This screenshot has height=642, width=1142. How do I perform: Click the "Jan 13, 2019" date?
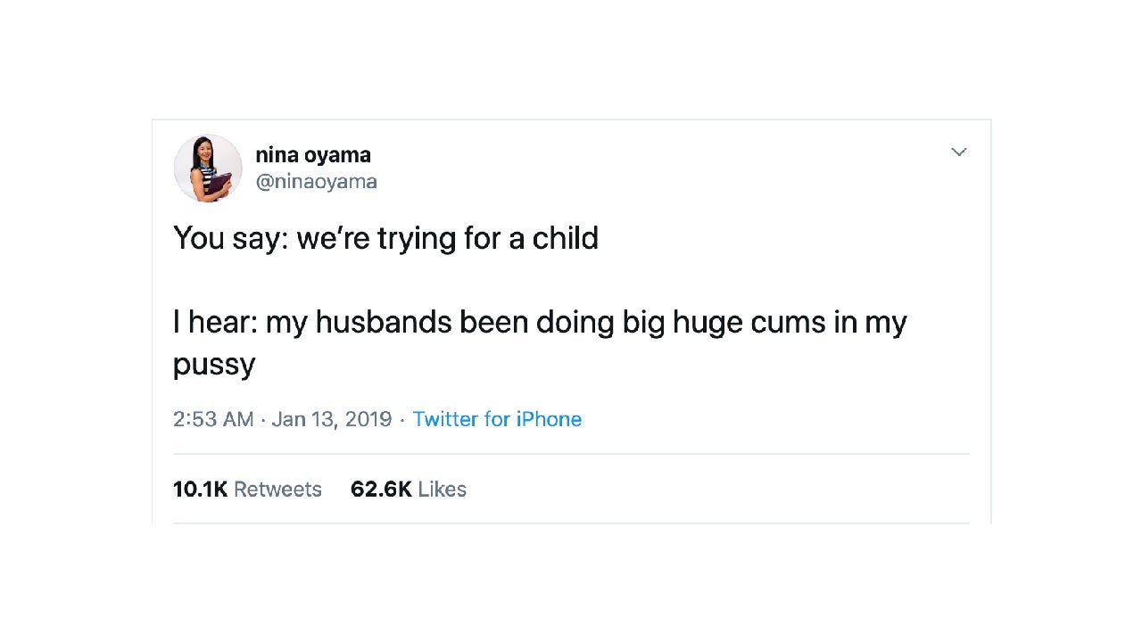tap(331, 419)
